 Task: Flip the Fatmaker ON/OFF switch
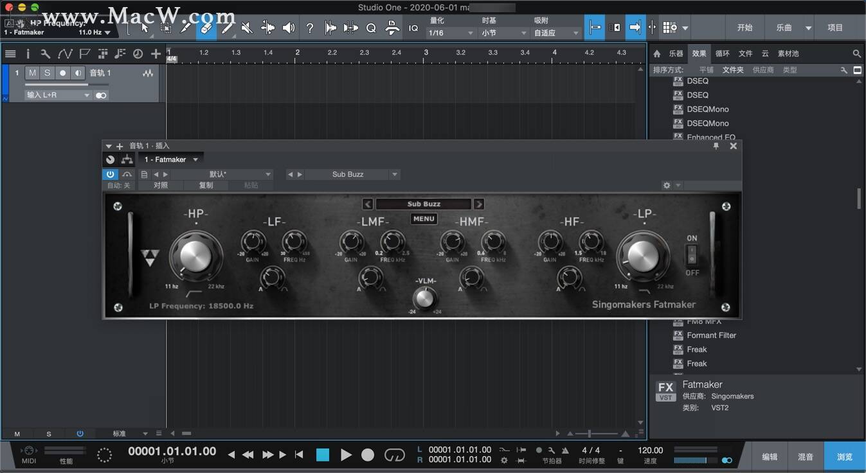click(692, 254)
